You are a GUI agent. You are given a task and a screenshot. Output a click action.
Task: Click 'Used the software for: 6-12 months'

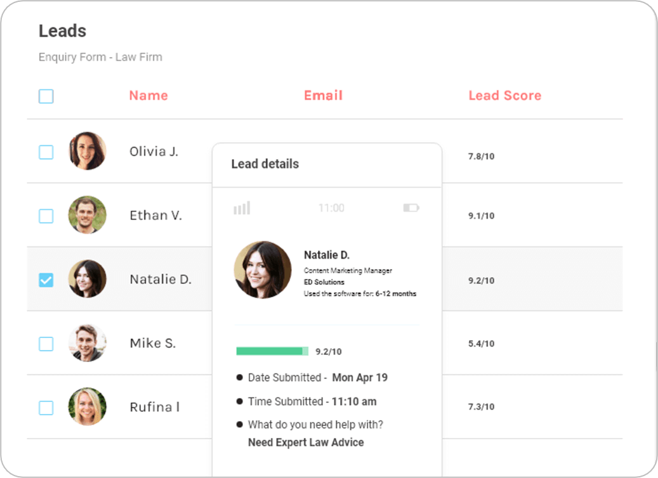pos(360,294)
